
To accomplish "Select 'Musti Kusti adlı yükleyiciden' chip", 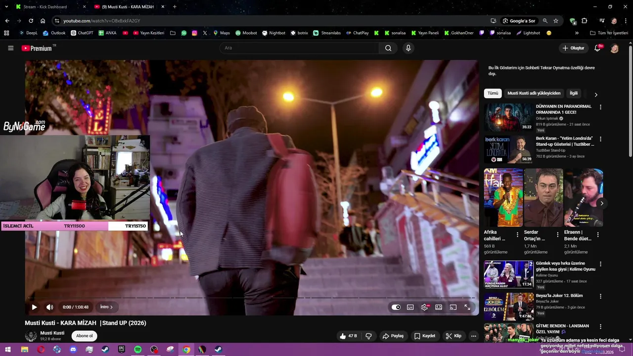I will (534, 93).
